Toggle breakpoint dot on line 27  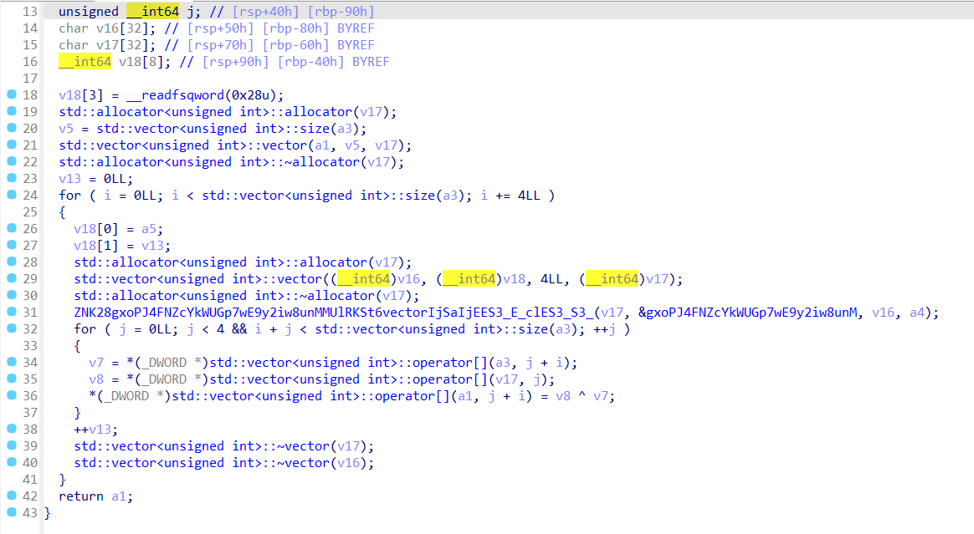(11, 245)
